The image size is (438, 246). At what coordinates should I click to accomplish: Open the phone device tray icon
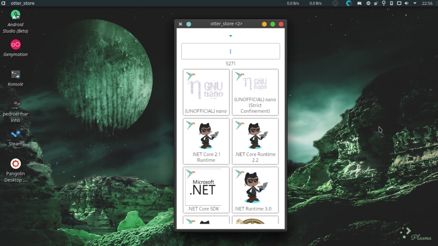(x=391, y=3)
